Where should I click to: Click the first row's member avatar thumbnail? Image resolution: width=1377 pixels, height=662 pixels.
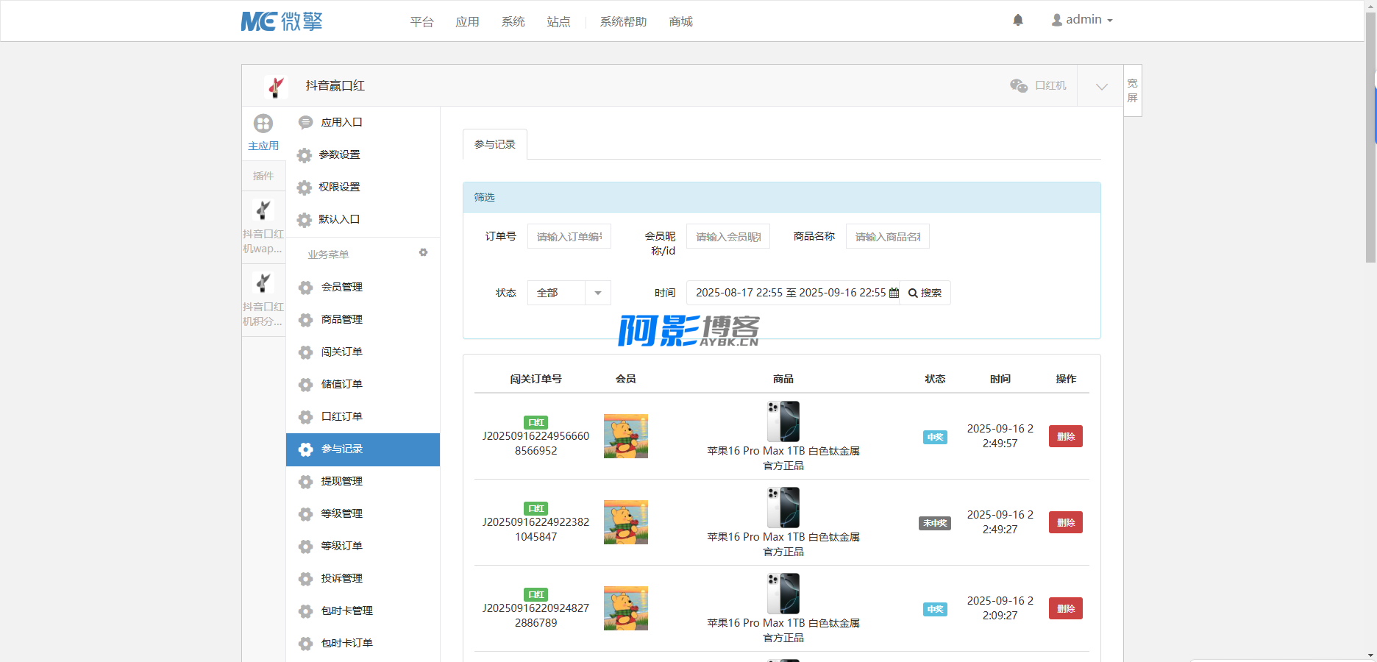pos(625,436)
